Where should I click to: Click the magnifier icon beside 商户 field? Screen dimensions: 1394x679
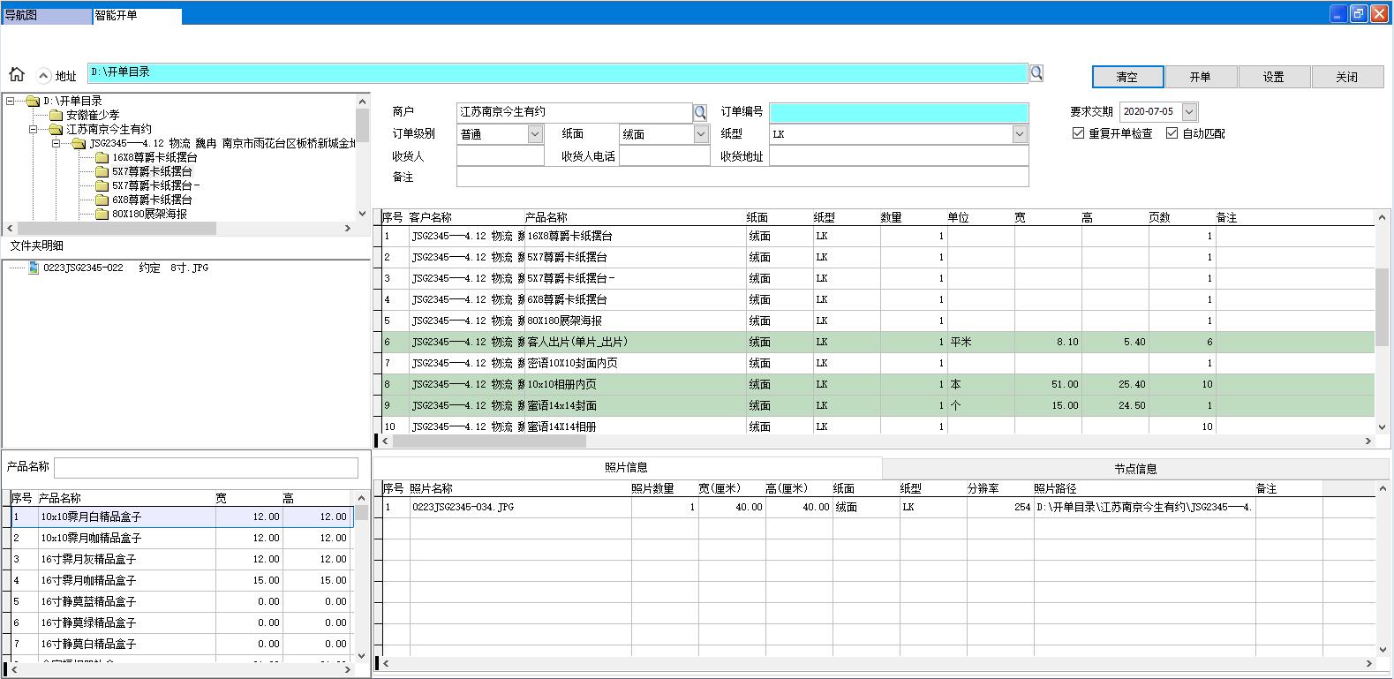(x=700, y=112)
